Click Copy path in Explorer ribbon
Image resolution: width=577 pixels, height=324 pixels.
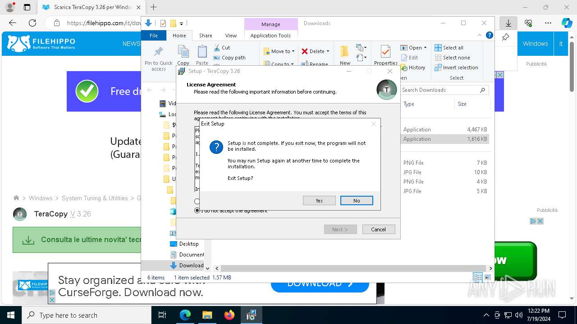(229, 58)
